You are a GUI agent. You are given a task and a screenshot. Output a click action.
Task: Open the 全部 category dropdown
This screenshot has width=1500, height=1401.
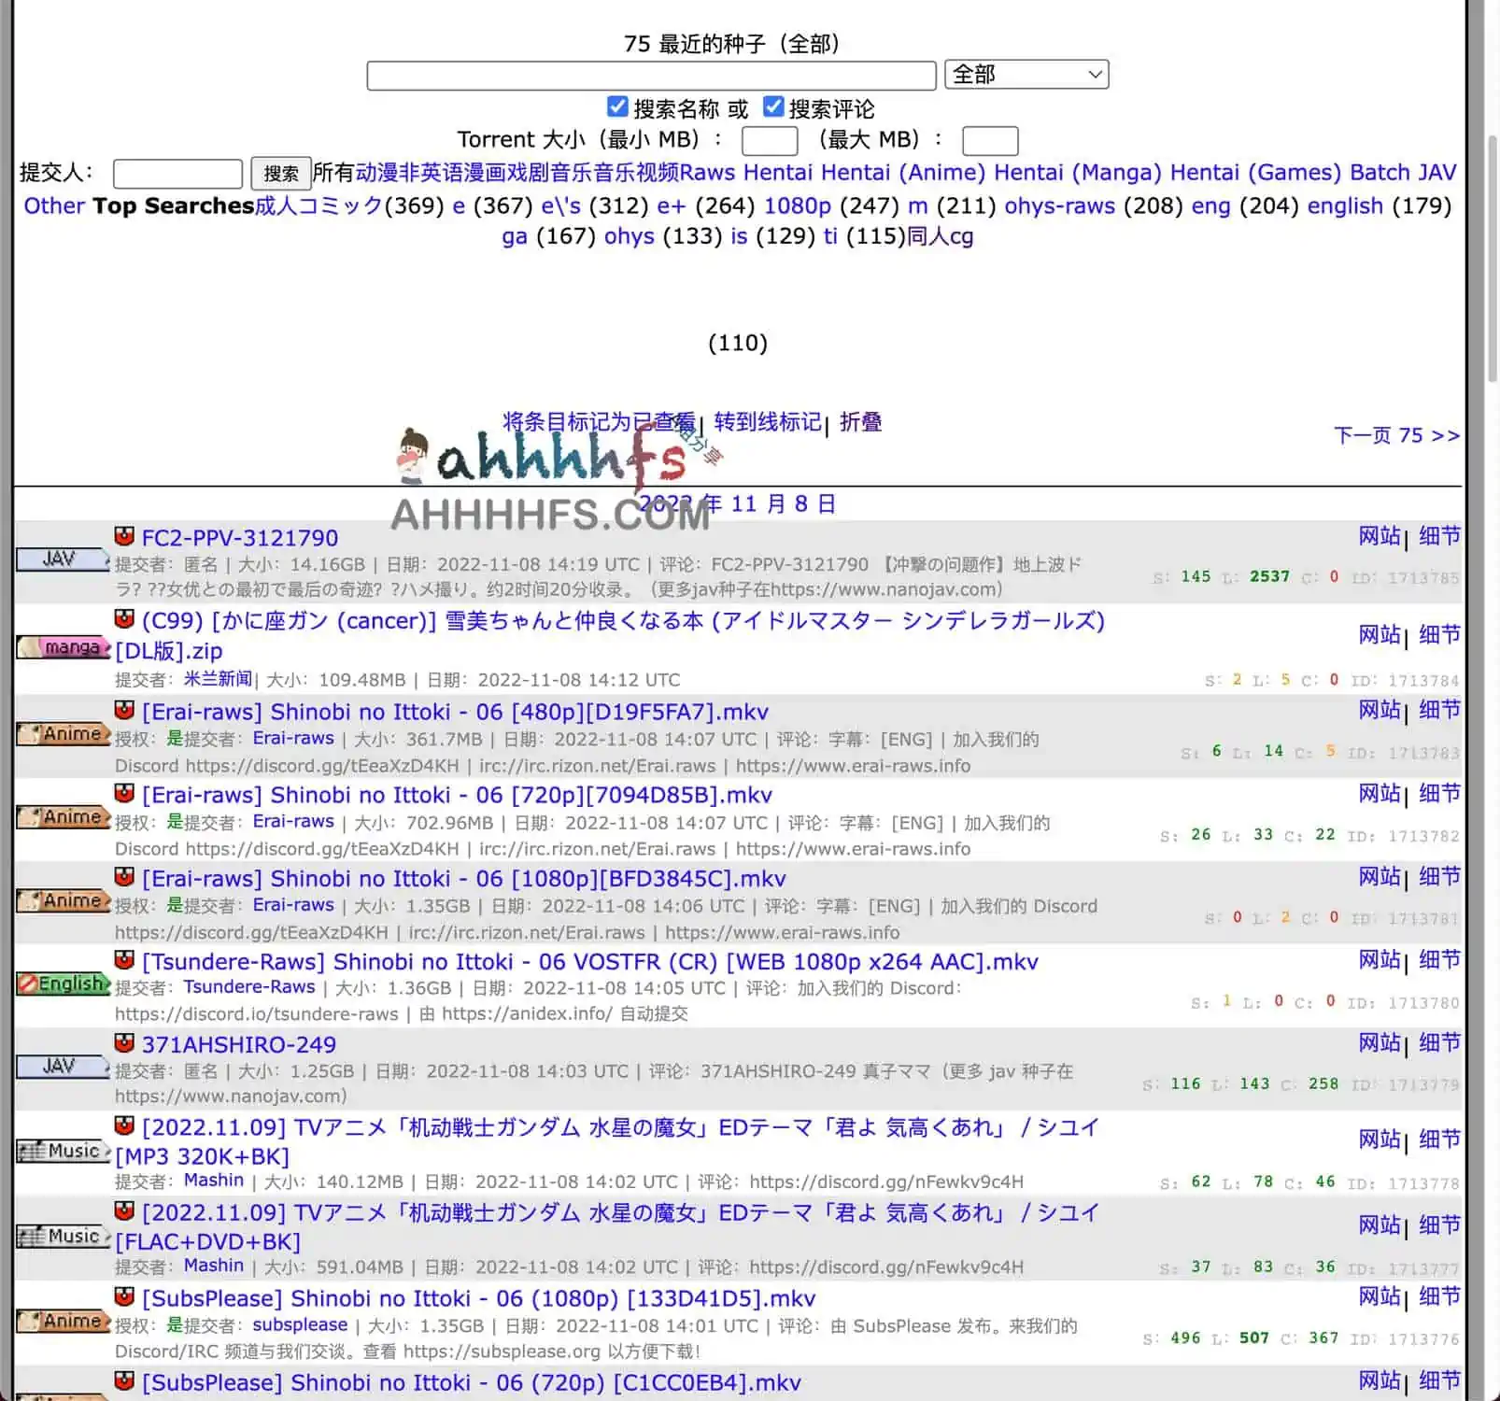coord(1026,75)
